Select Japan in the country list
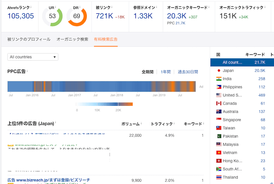274x184 pixels. [x=228, y=70]
